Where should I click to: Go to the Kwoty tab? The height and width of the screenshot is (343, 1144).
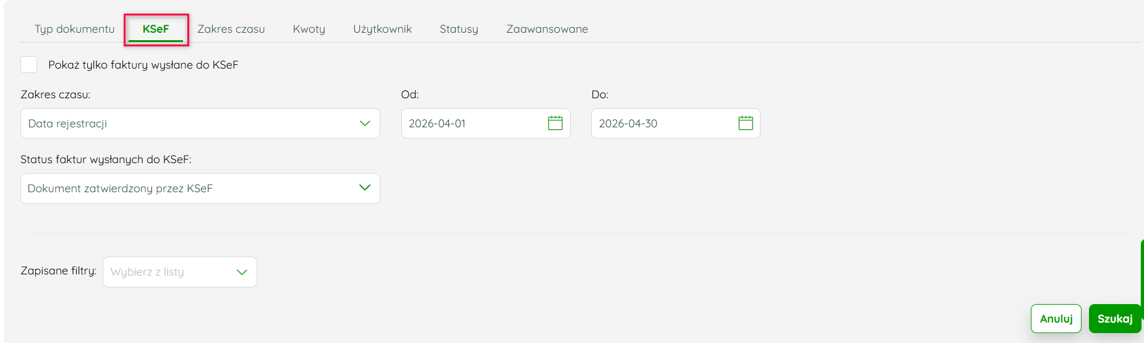pyautogui.click(x=309, y=29)
